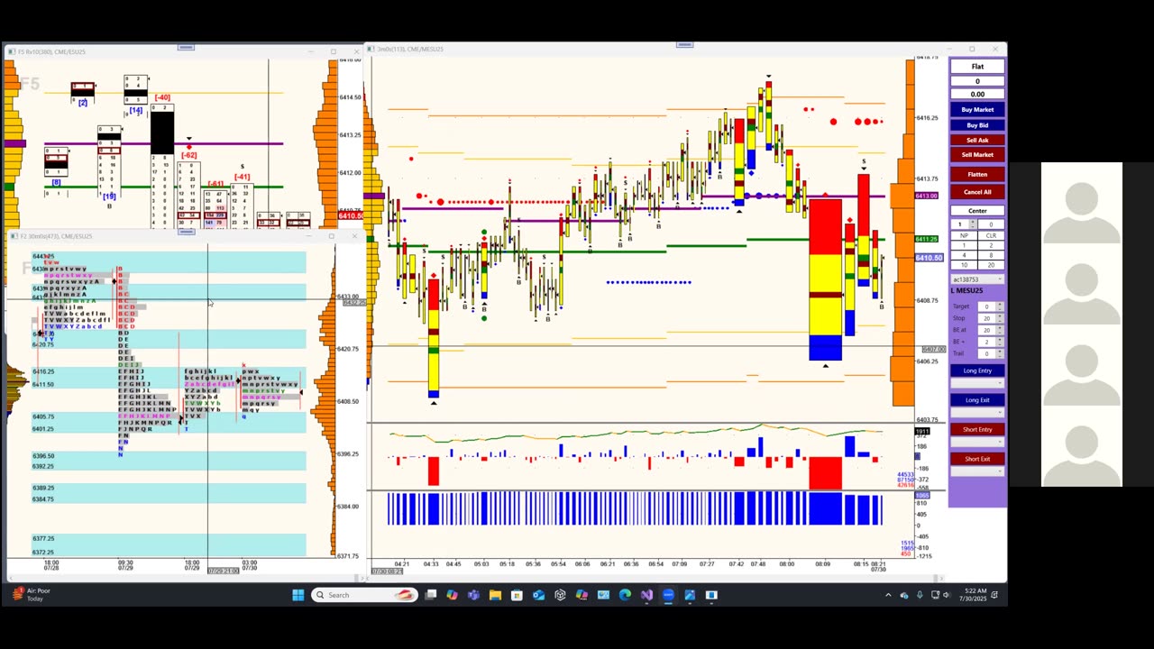
Task: Open Copilot from the taskbar
Action: click(452, 595)
